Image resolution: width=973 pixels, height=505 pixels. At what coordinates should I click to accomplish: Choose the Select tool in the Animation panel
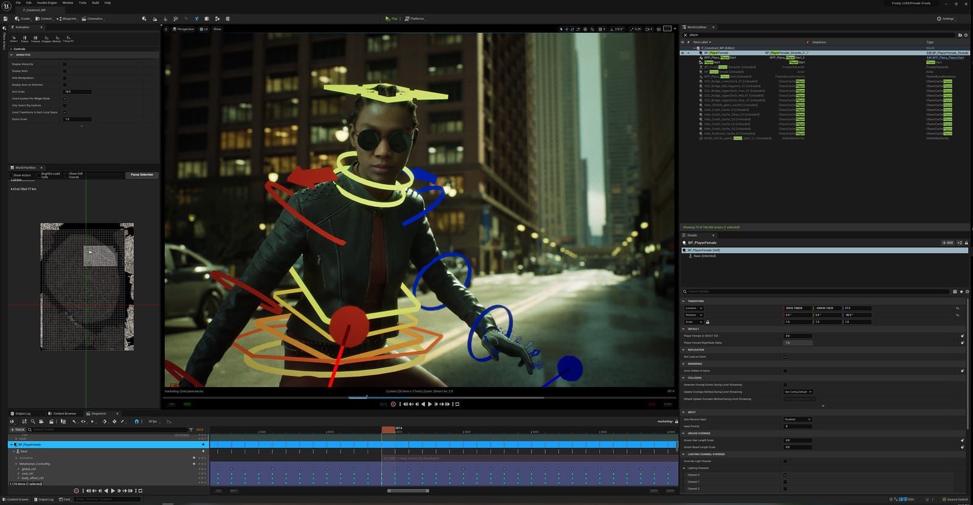13,39
